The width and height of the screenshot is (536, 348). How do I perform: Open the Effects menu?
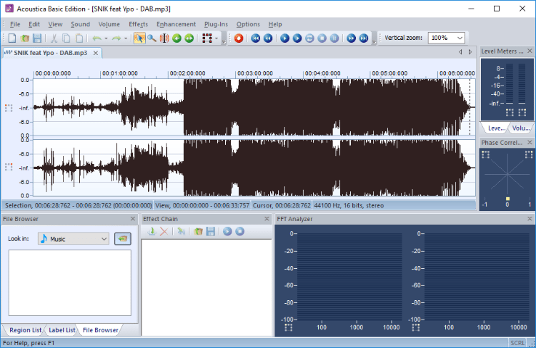(138, 24)
